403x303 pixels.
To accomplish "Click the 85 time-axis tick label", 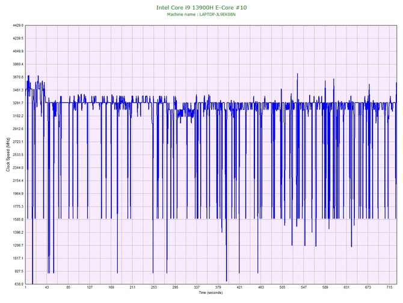I will [68, 287].
